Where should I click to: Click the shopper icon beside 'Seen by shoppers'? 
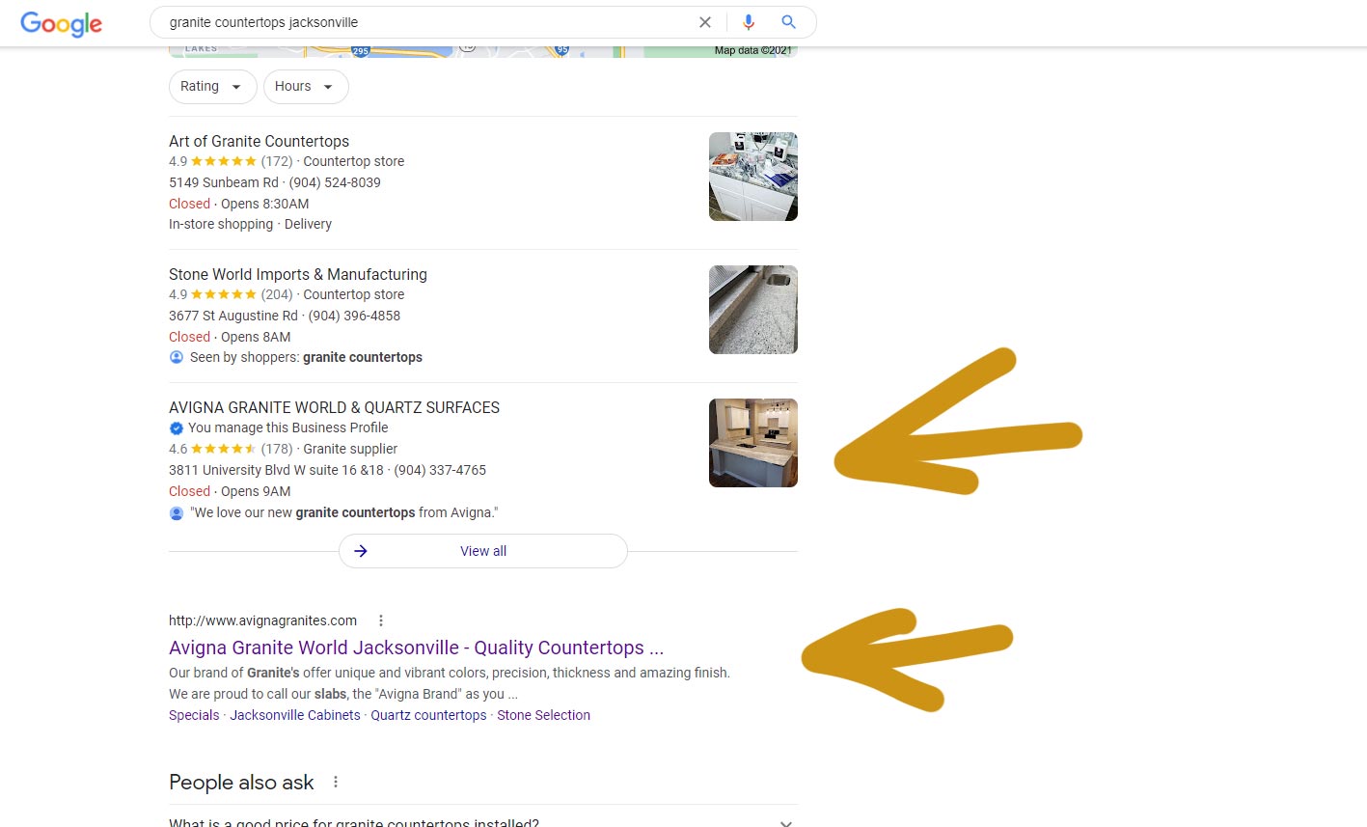coord(177,357)
